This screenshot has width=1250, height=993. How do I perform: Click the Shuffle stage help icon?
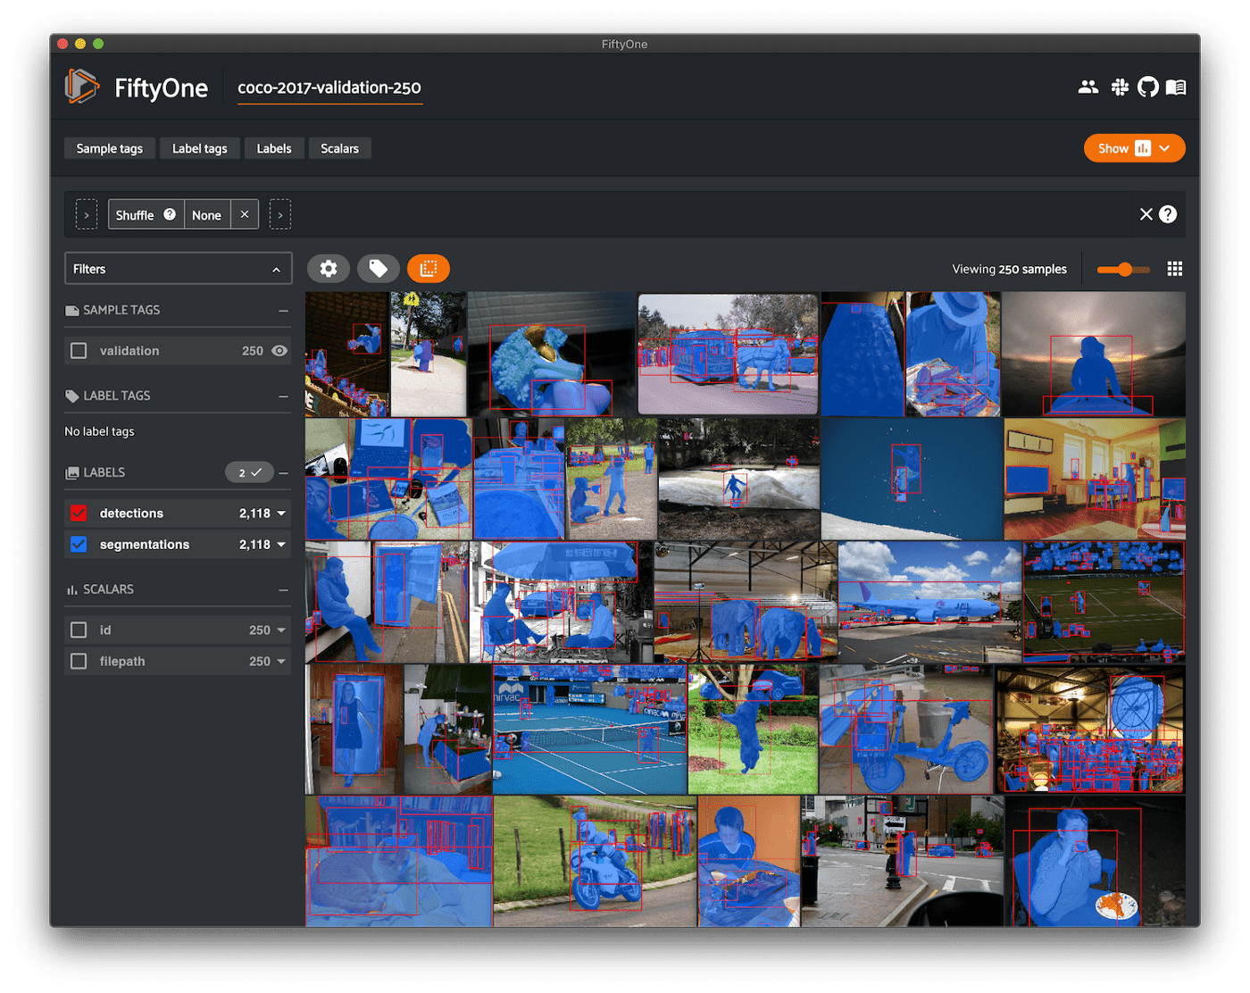coord(170,214)
